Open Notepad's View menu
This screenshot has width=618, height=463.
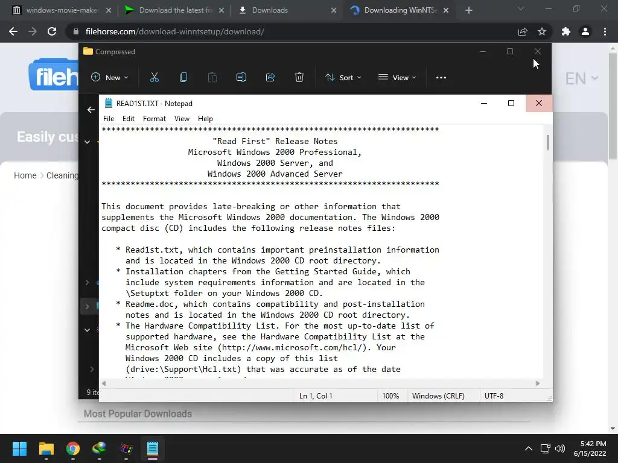click(x=182, y=119)
